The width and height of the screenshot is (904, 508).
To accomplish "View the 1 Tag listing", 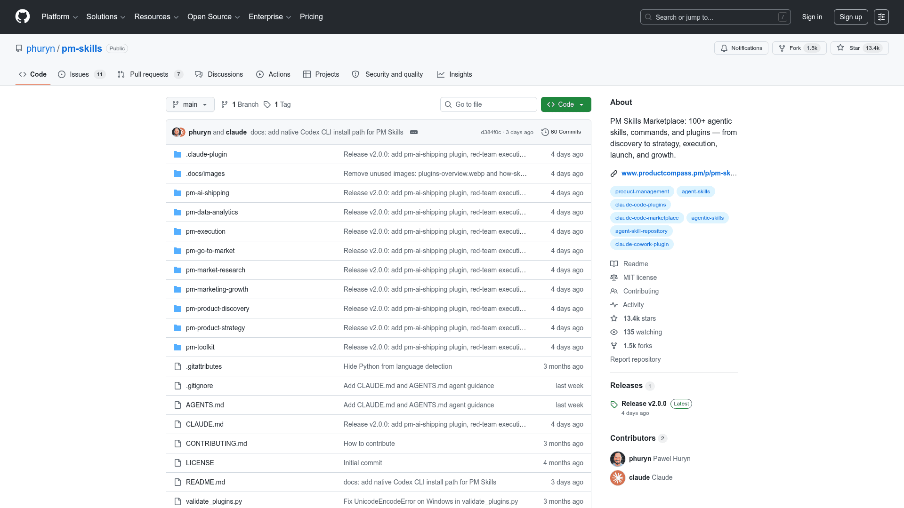I will click(x=277, y=104).
